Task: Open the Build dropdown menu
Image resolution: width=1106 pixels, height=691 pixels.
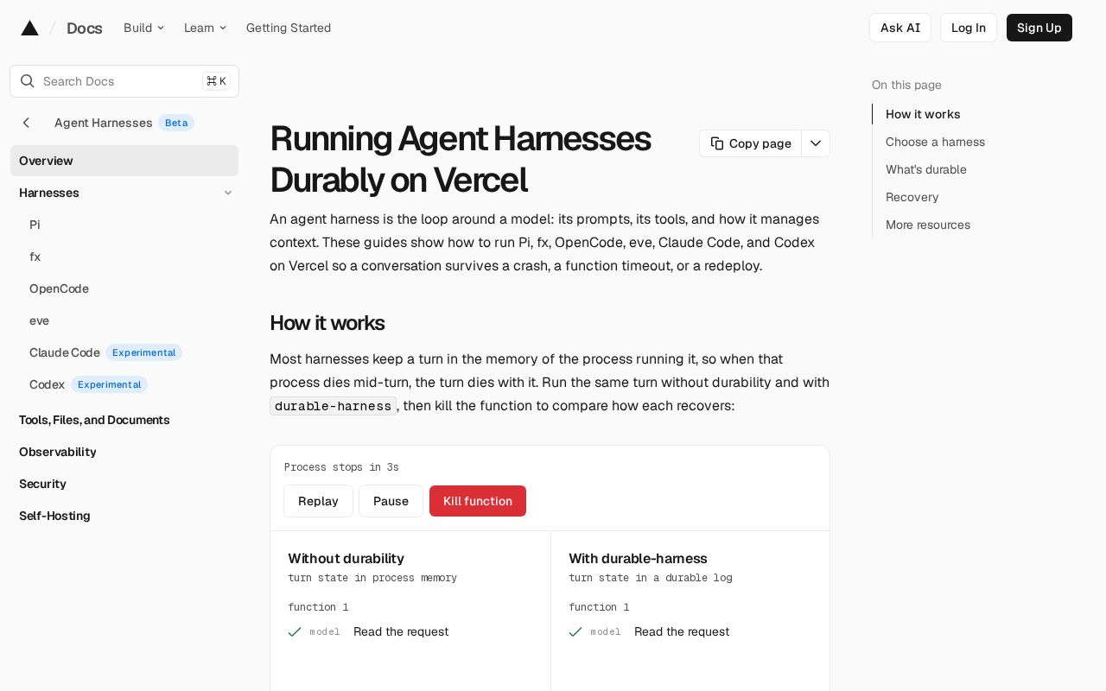Action: click(143, 28)
